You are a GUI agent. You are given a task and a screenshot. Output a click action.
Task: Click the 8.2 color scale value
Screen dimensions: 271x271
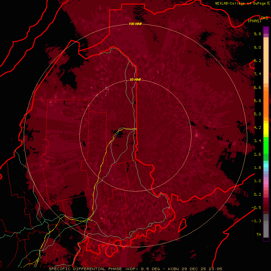[x=257, y=61]
